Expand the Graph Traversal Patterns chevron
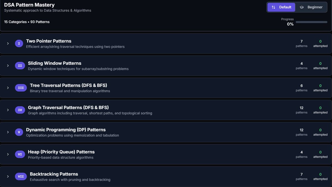This screenshot has height=187, width=332. pyautogui.click(x=8, y=110)
